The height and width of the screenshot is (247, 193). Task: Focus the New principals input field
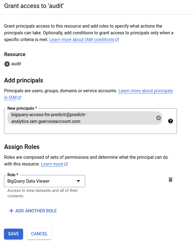pos(90,129)
